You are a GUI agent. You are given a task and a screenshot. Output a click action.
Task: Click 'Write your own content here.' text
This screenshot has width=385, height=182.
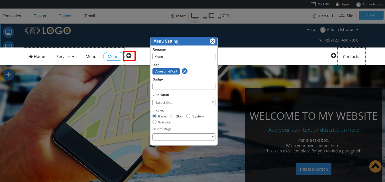coord(313,146)
